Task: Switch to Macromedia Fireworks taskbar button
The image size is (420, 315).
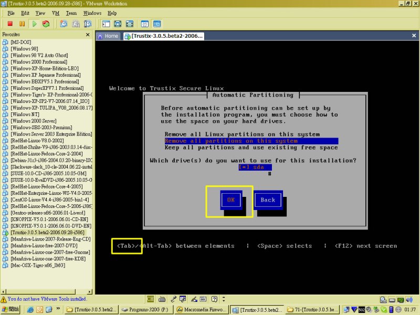Action: 202,310
